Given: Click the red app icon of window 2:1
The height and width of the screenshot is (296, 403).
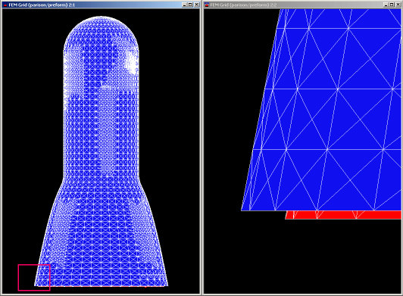Looking at the screenshot, I should [x=5, y=5].
